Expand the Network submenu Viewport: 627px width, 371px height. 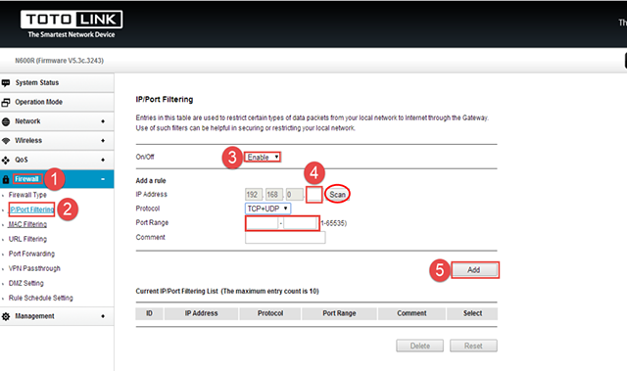click(103, 121)
